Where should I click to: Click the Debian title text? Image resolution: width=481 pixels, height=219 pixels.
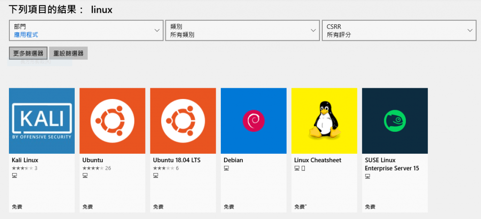(233, 160)
